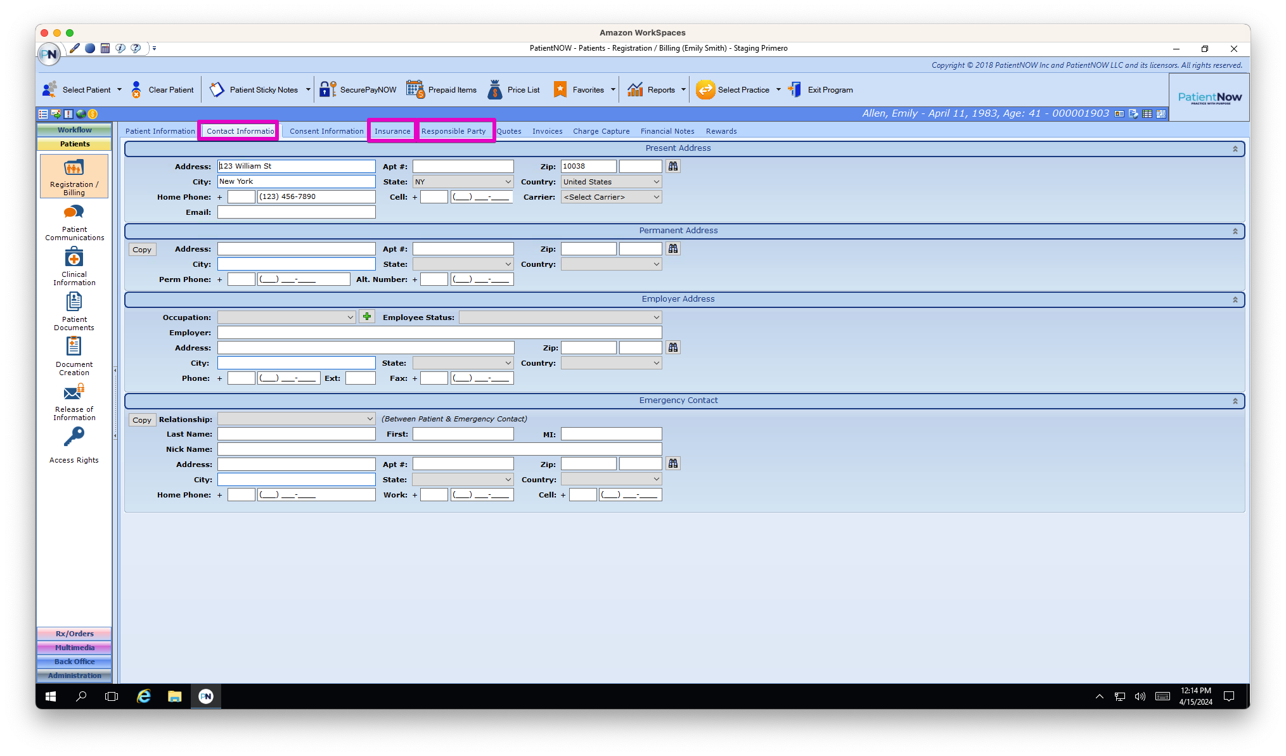Click Copy in the Permanent Address section

coord(142,249)
